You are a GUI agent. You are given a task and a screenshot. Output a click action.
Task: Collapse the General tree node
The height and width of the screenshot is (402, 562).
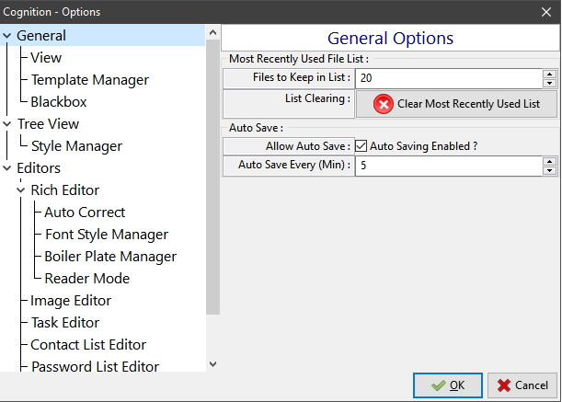click(x=6, y=36)
